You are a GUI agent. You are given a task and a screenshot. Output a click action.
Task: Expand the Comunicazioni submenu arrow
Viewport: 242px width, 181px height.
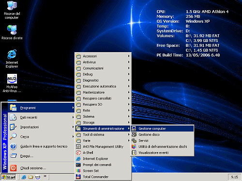point(129,68)
